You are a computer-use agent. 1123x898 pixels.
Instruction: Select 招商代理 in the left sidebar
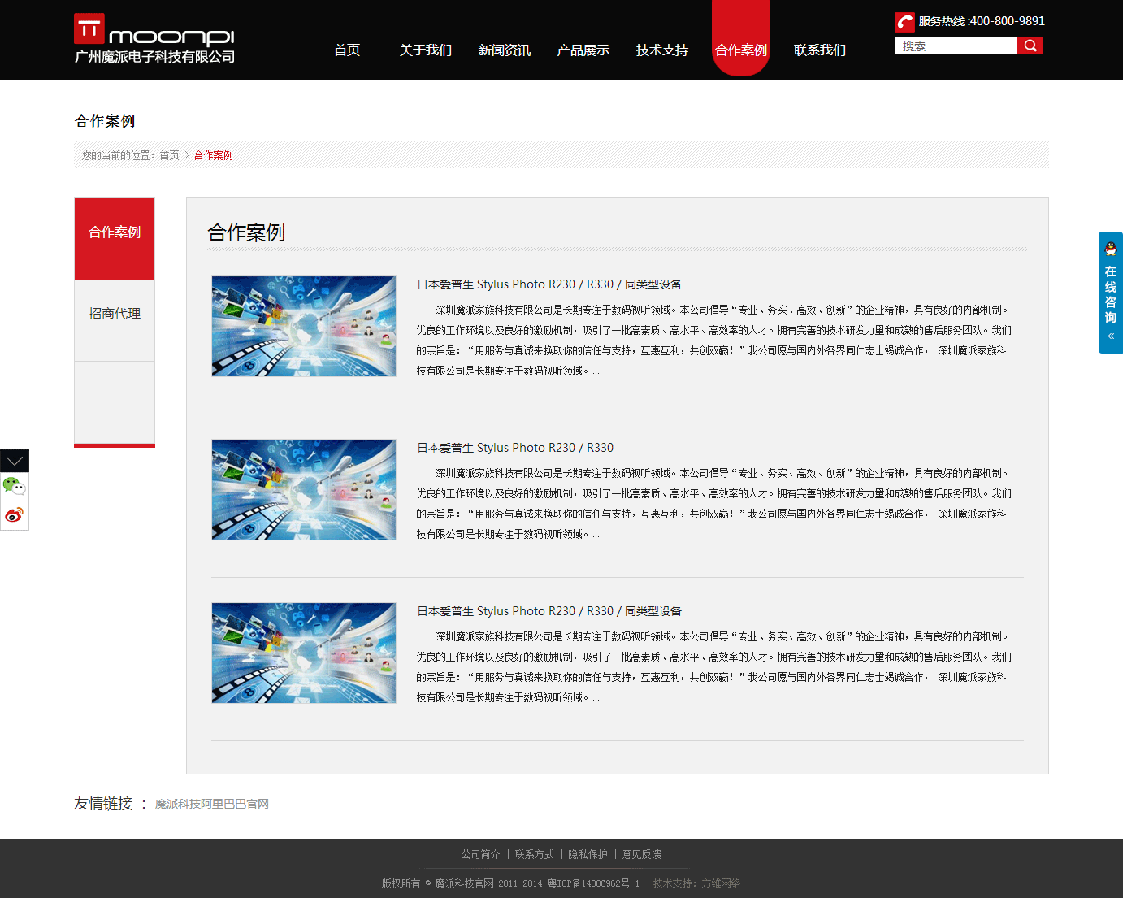click(115, 320)
